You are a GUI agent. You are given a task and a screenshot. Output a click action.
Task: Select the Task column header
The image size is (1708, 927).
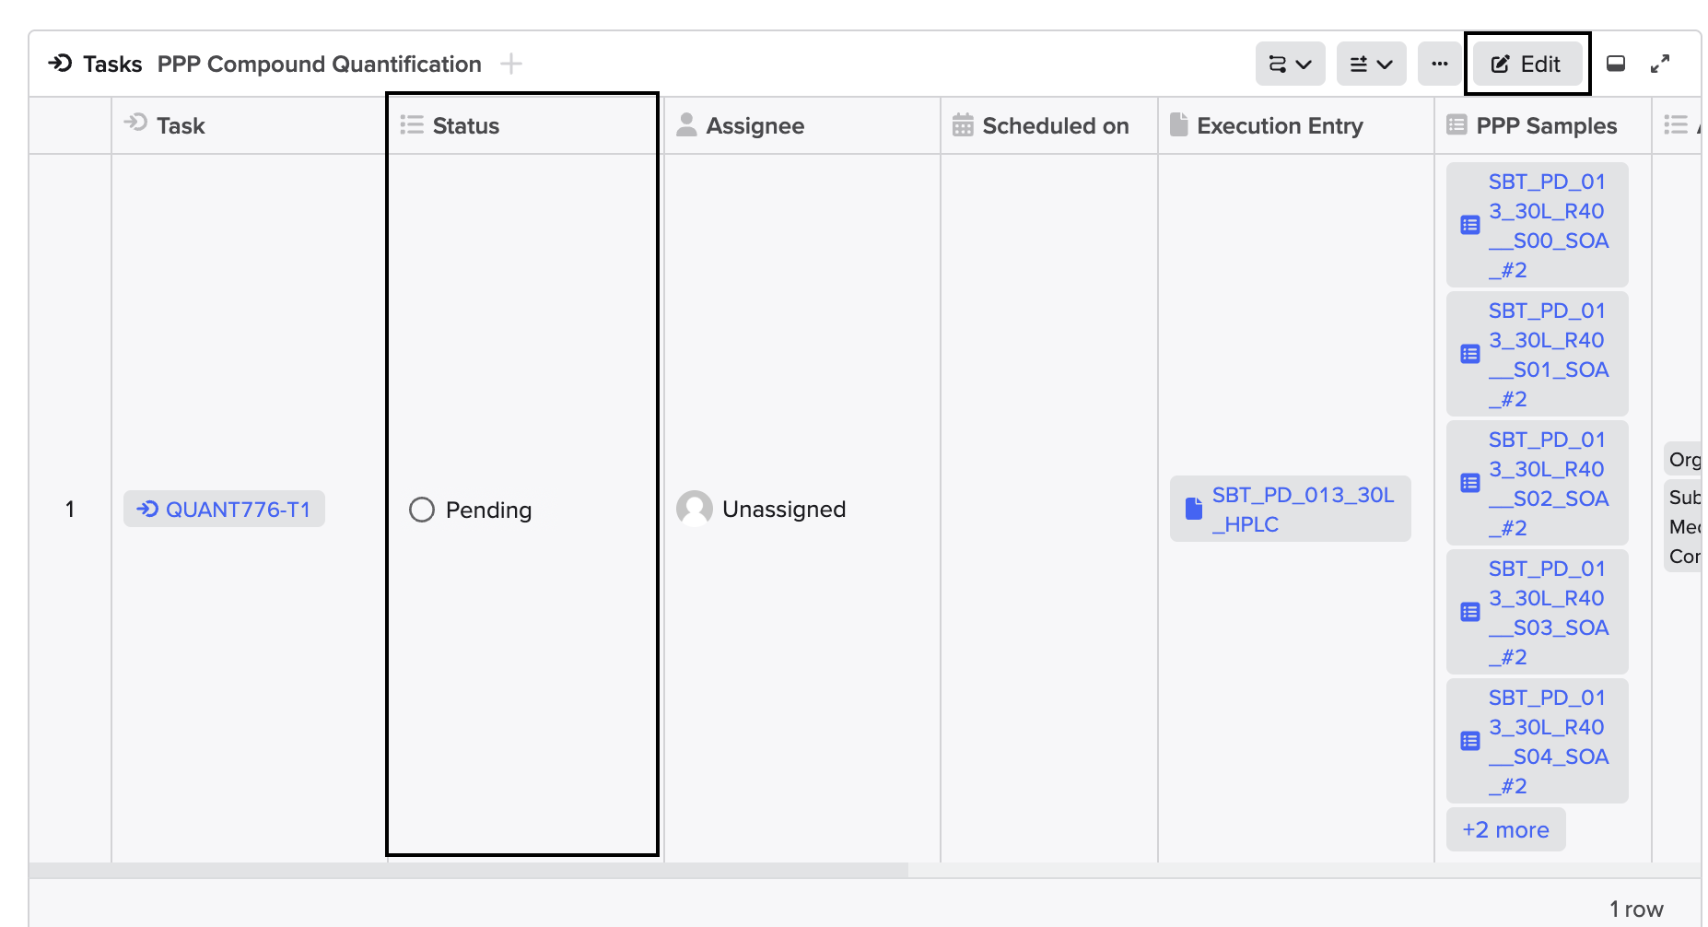249,125
